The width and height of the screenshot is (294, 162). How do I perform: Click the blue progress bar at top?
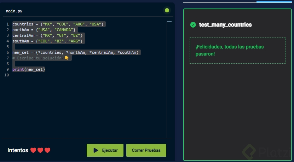point(274,2)
